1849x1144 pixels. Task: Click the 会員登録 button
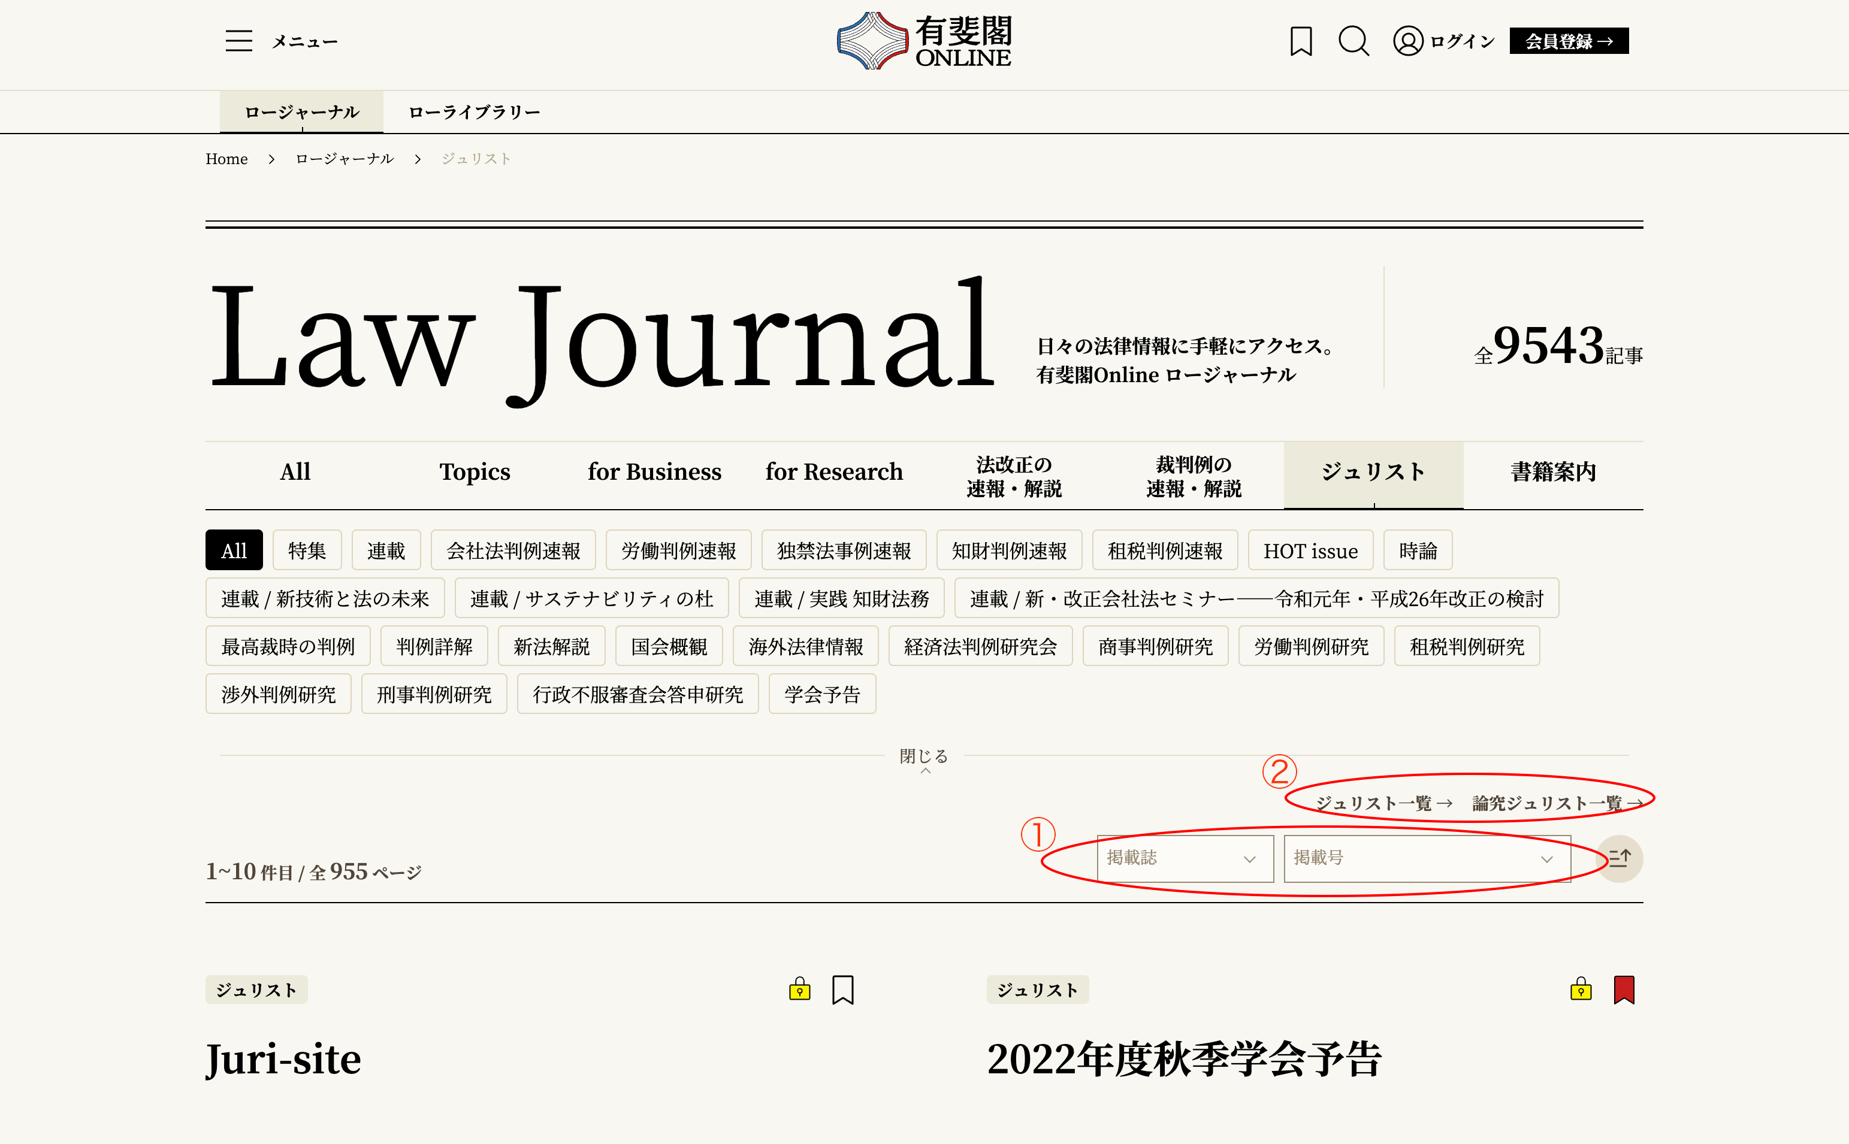coord(1568,41)
